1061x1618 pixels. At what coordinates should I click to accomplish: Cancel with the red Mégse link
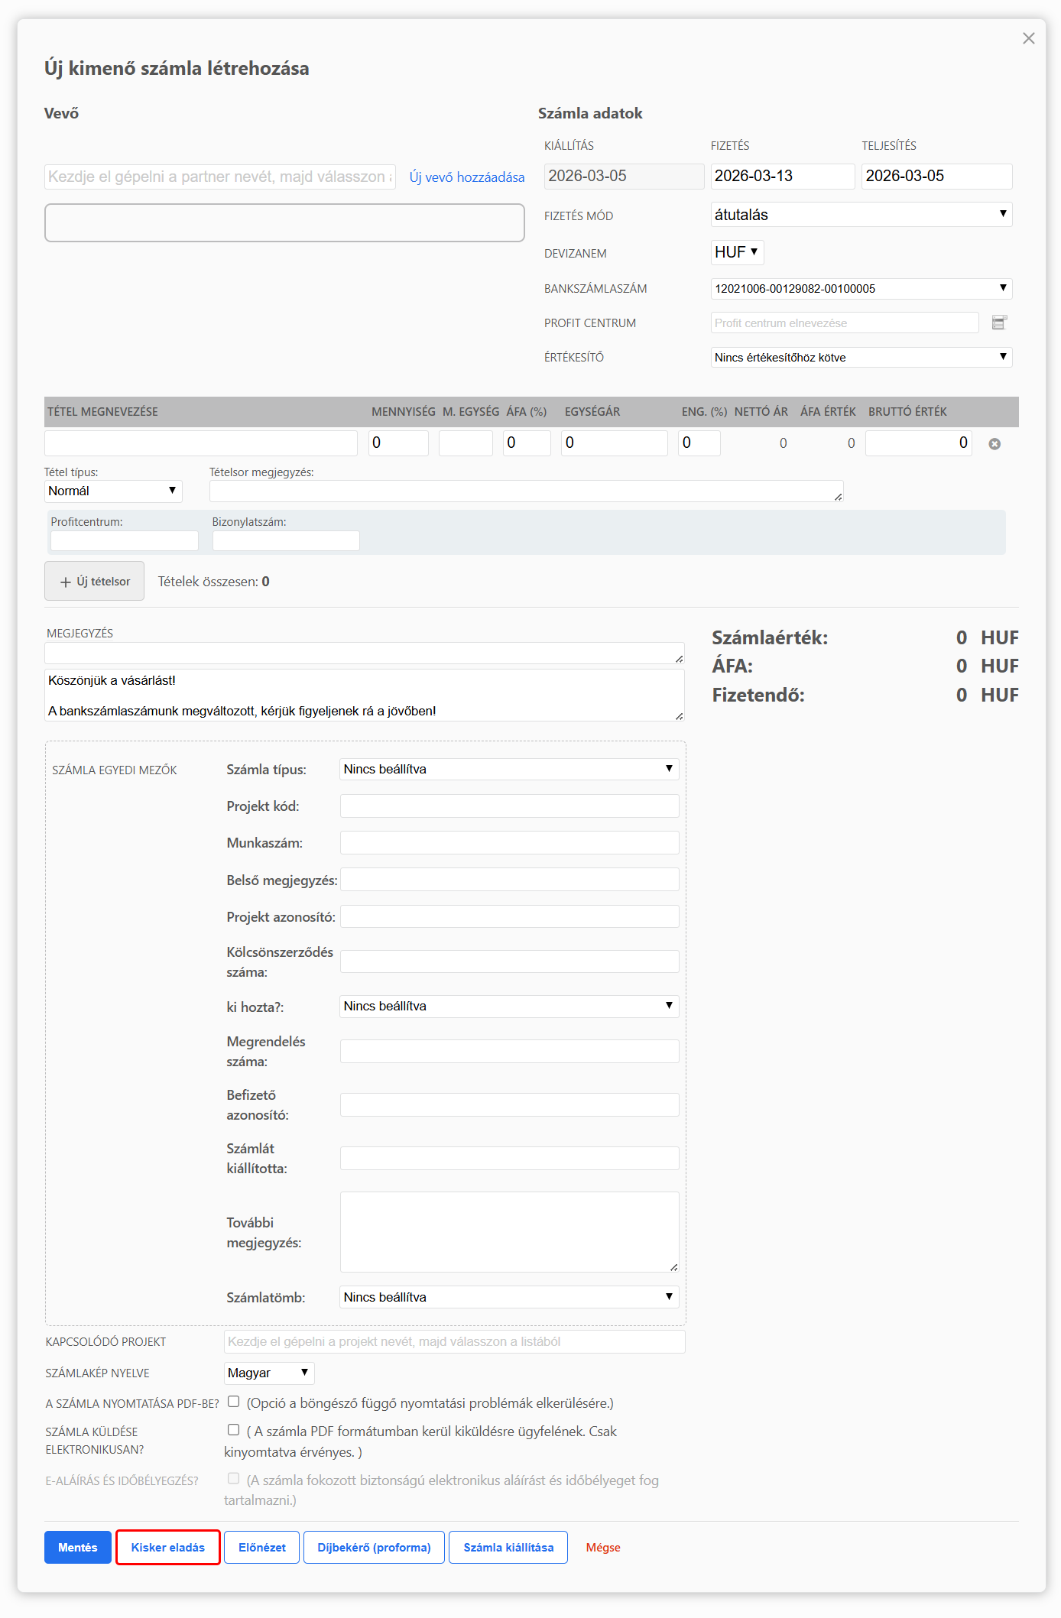coord(602,1547)
